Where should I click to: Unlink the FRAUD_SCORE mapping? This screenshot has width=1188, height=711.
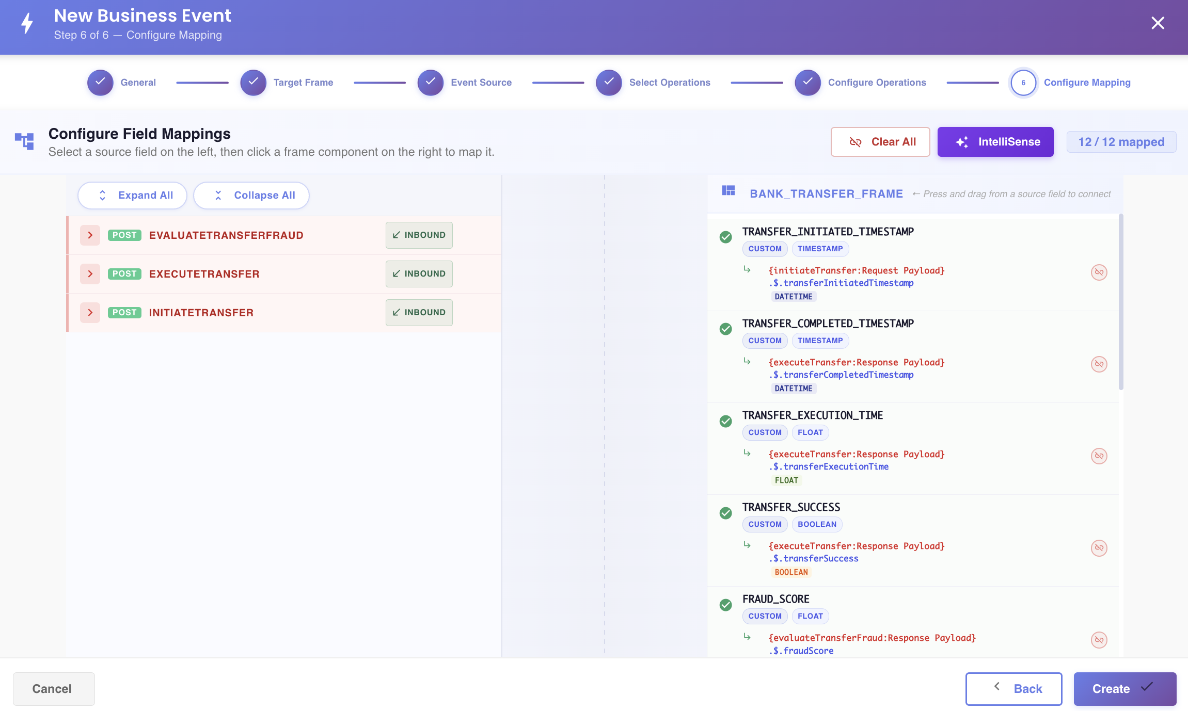point(1099,640)
